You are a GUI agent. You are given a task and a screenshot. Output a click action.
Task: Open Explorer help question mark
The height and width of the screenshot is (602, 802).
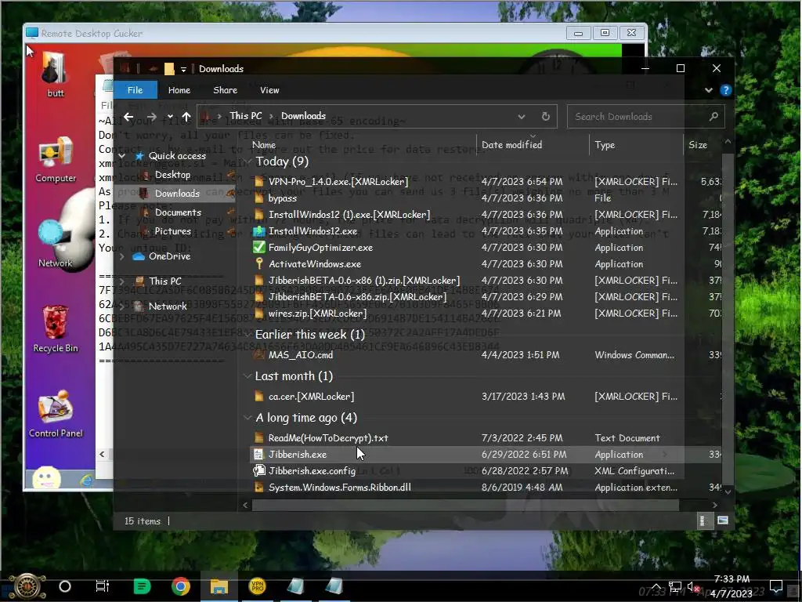725,90
